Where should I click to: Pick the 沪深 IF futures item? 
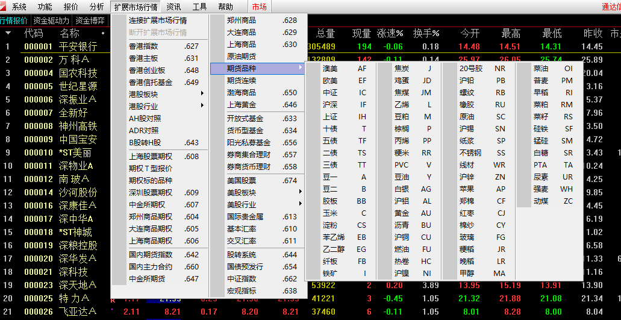point(344,105)
